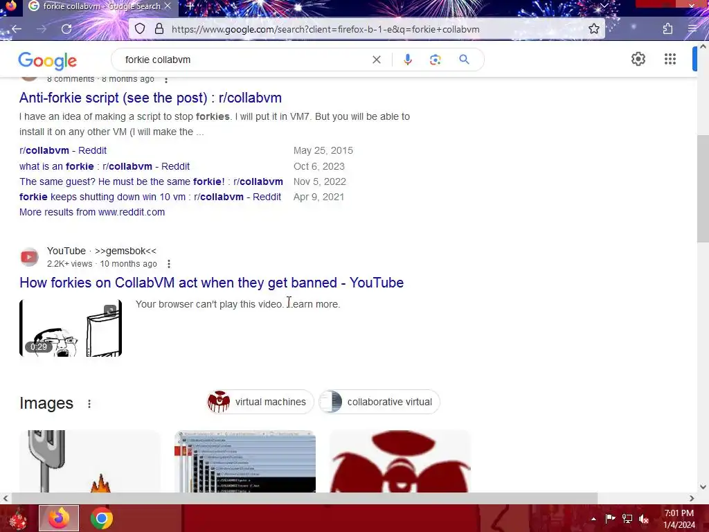Open the network tray icon

pos(627,518)
